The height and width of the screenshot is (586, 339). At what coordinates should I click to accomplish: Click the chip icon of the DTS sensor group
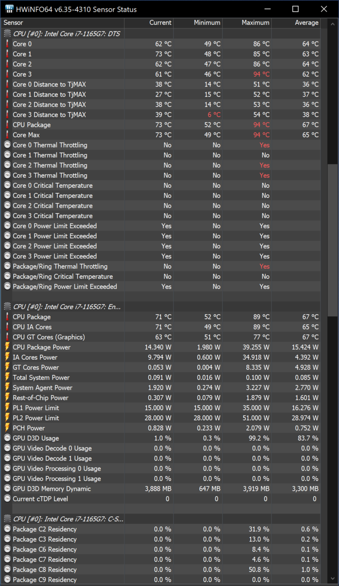(7, 33)
